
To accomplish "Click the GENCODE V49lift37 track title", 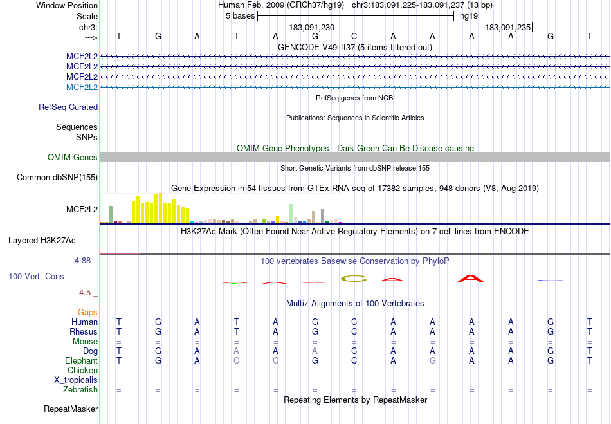I will tap(355, 47).
